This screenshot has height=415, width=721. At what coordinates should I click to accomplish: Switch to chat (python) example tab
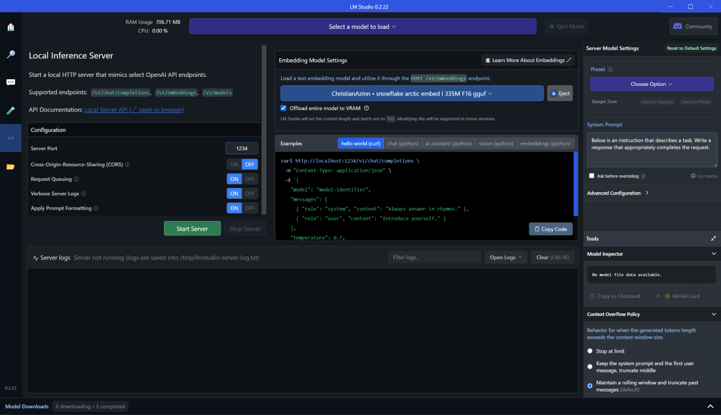point(403,144)
